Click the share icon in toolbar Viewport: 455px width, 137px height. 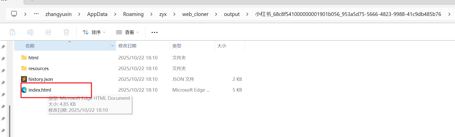tap(48, 32)
